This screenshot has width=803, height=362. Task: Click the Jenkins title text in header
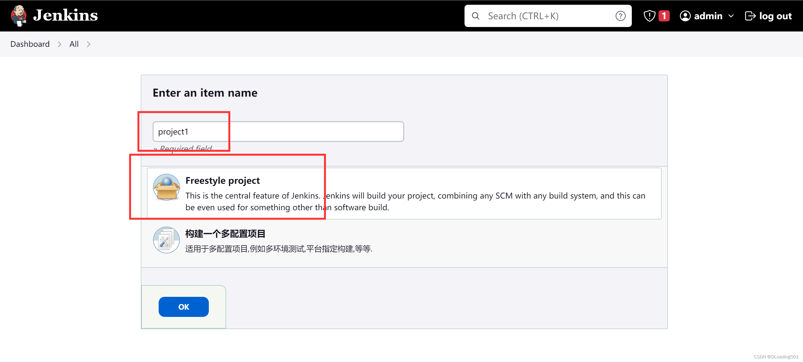coord(66,15)
